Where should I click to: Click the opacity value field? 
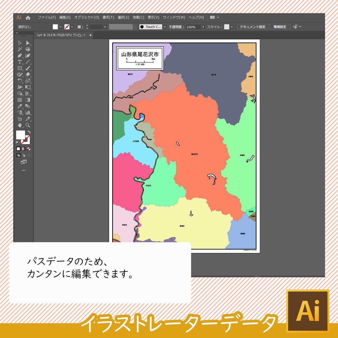[193, 27]
